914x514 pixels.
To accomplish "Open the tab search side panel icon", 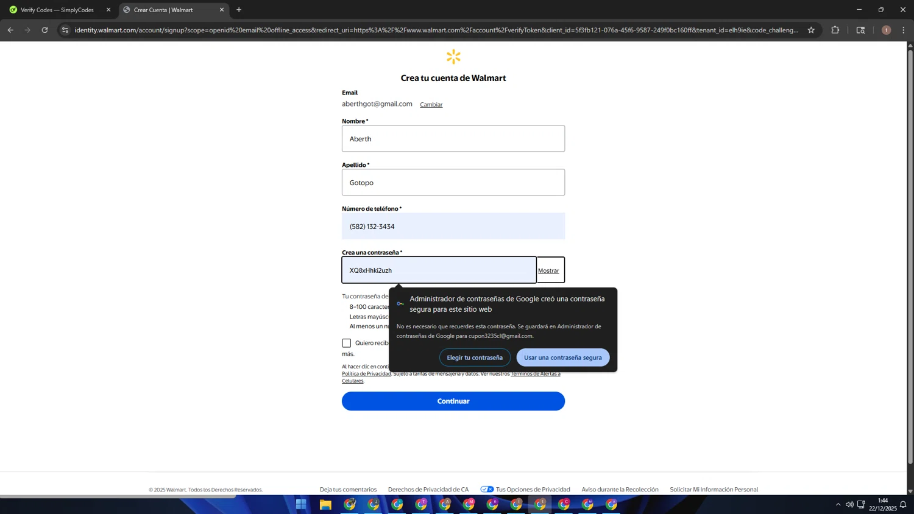I will click(x=860, y=30).
